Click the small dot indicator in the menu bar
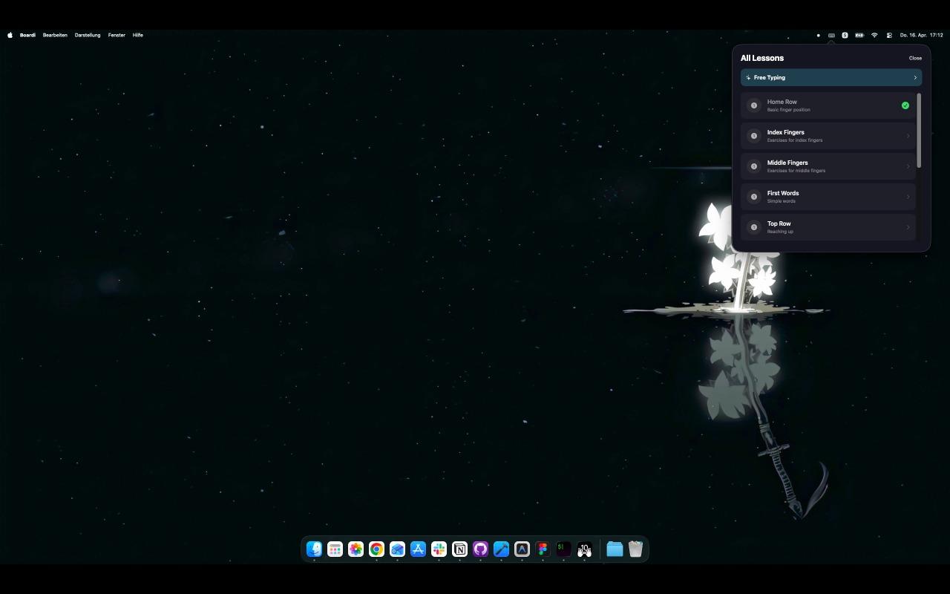950x594 pixels. tap(818, 35)
